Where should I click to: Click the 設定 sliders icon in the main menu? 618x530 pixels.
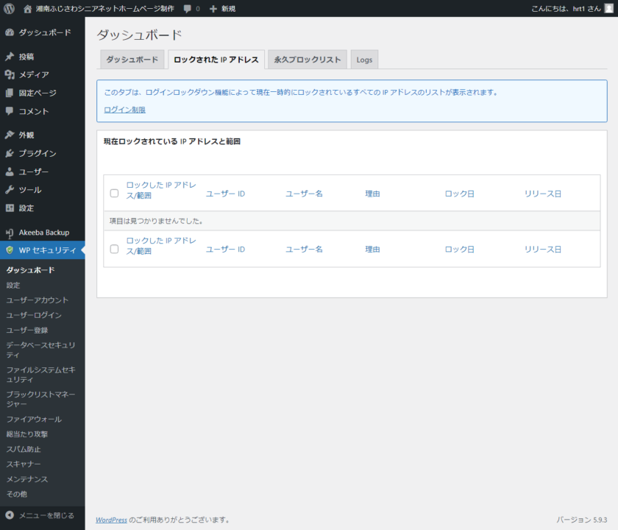(10, 208)
